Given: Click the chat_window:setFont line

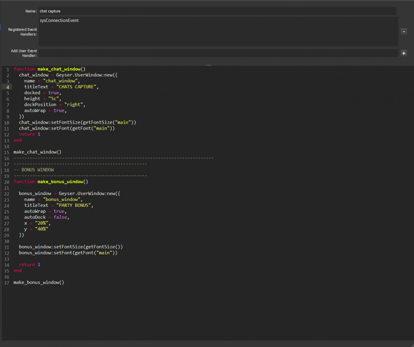Looking at the screenshot, I should click(x=67, y=129).
